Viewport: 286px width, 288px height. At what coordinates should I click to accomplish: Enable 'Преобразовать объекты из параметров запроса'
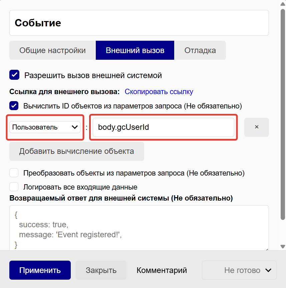tap(14, 173)
